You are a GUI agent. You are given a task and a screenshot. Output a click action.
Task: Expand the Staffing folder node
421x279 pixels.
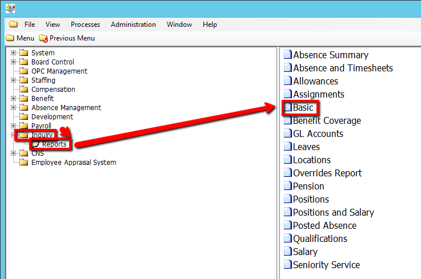(14, 80)
